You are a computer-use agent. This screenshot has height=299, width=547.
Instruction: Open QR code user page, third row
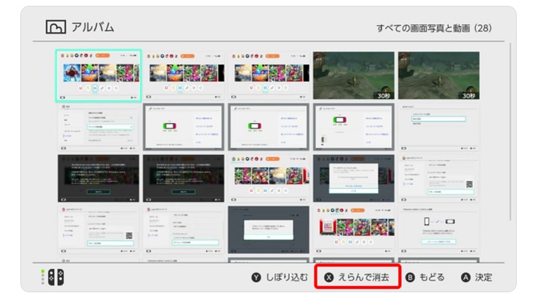click(439, 178)
